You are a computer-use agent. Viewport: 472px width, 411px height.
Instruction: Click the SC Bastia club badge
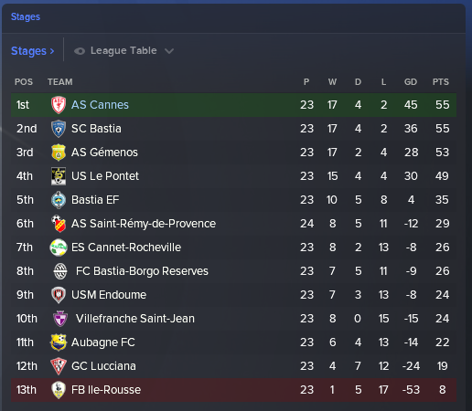pyautogui.click(x=59, y=129)
